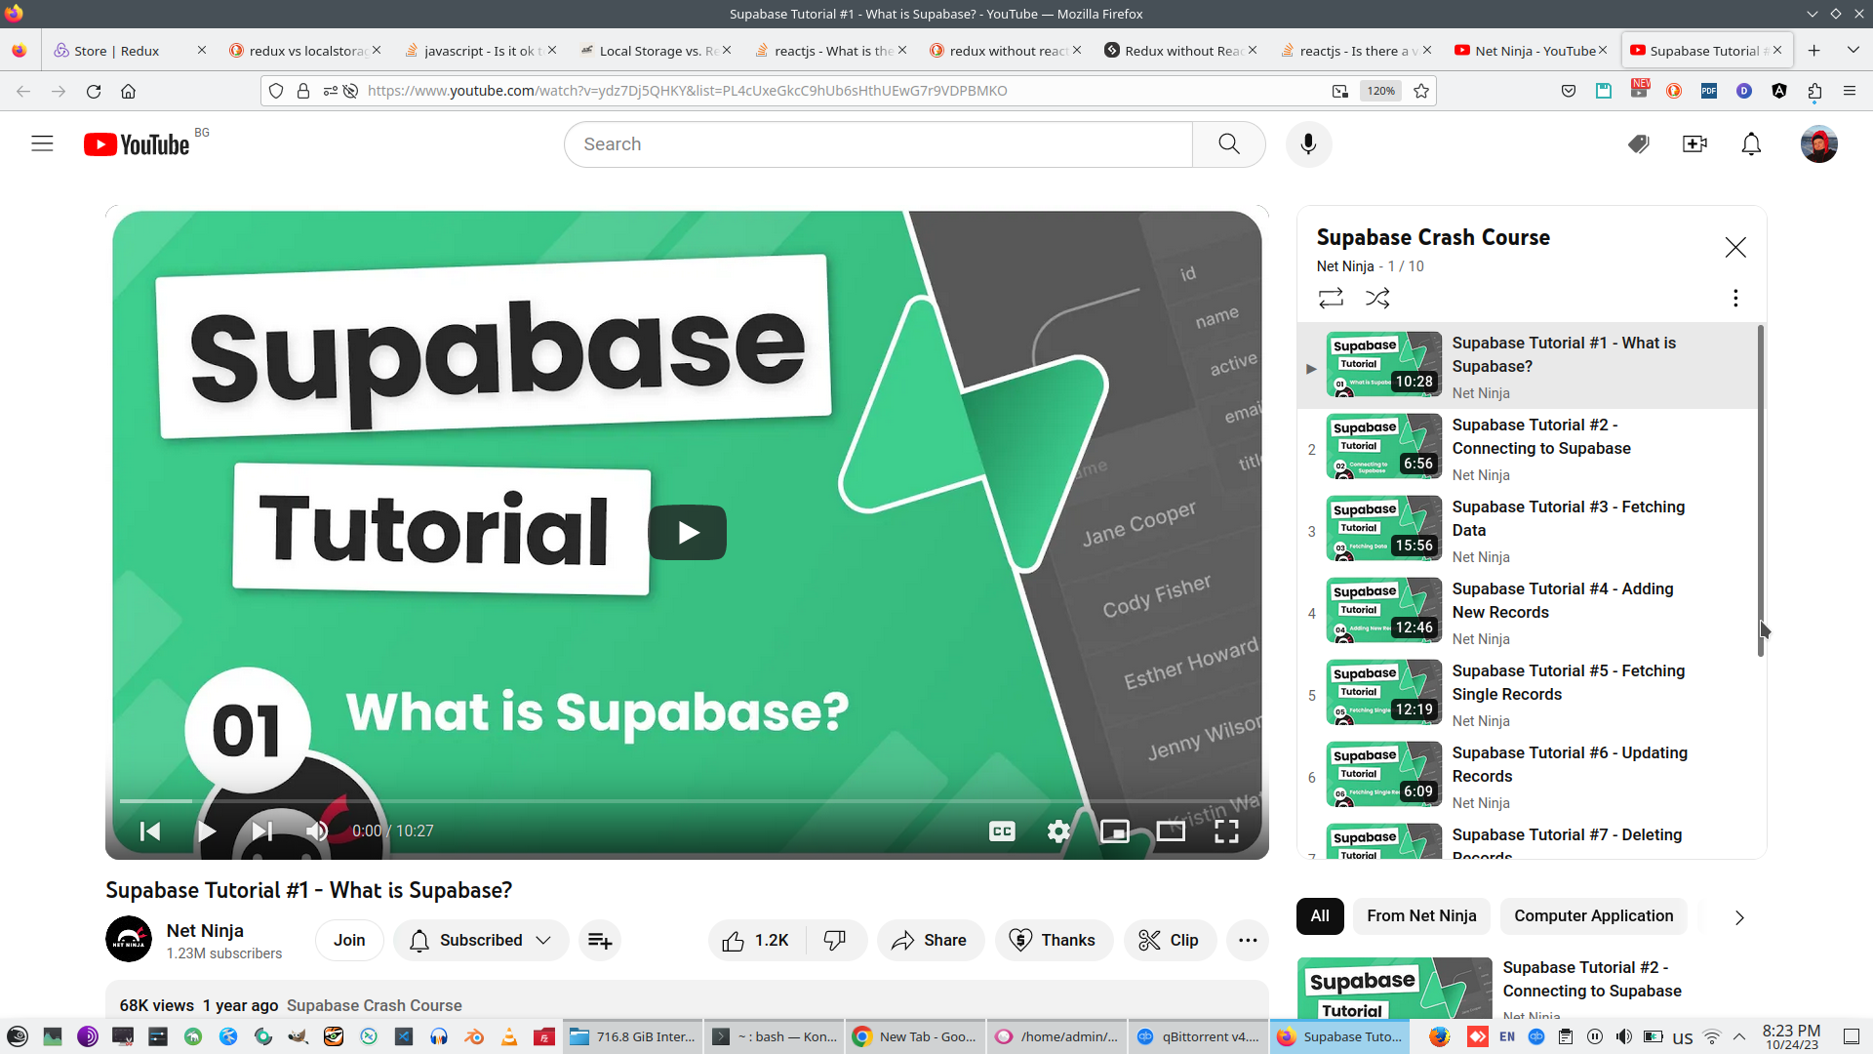Click the Join channel button
The image size is (1873, 1054).
pyautogui.click(x=349, y=941)
